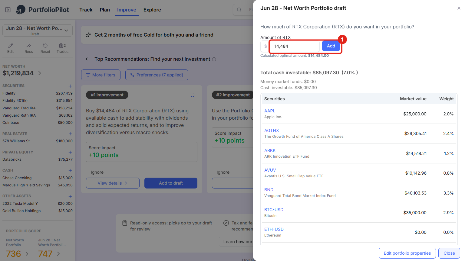465x261 pixels.
Task: Open View details for RTX recommendation
Action: click(x=113, y=183)
